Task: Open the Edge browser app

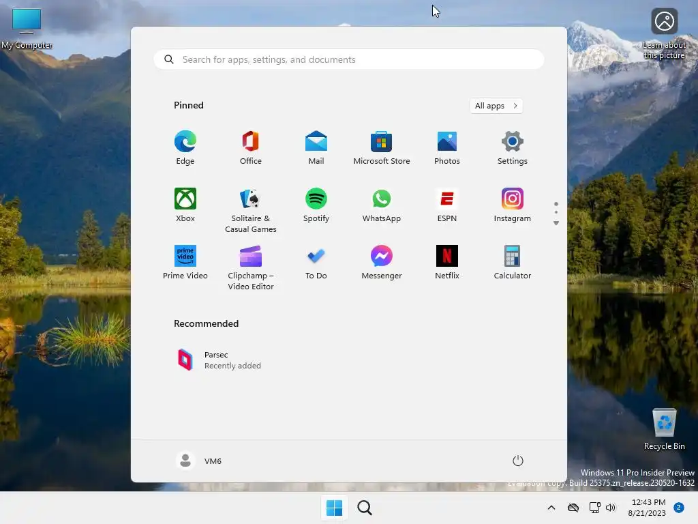Action: 185,148
